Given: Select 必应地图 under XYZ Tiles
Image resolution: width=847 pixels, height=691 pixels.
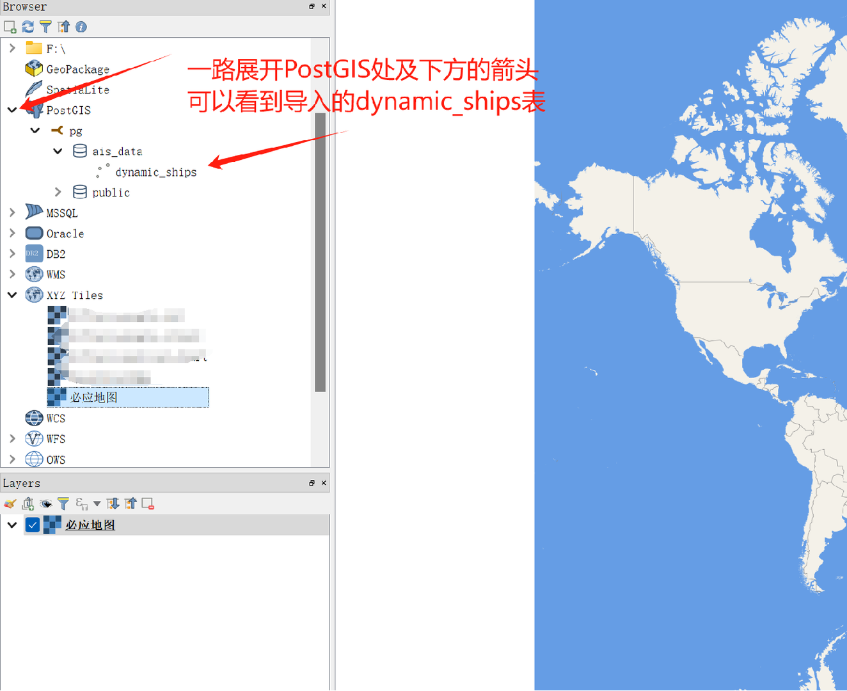Looking at the screenshot, I should [128, 397].
